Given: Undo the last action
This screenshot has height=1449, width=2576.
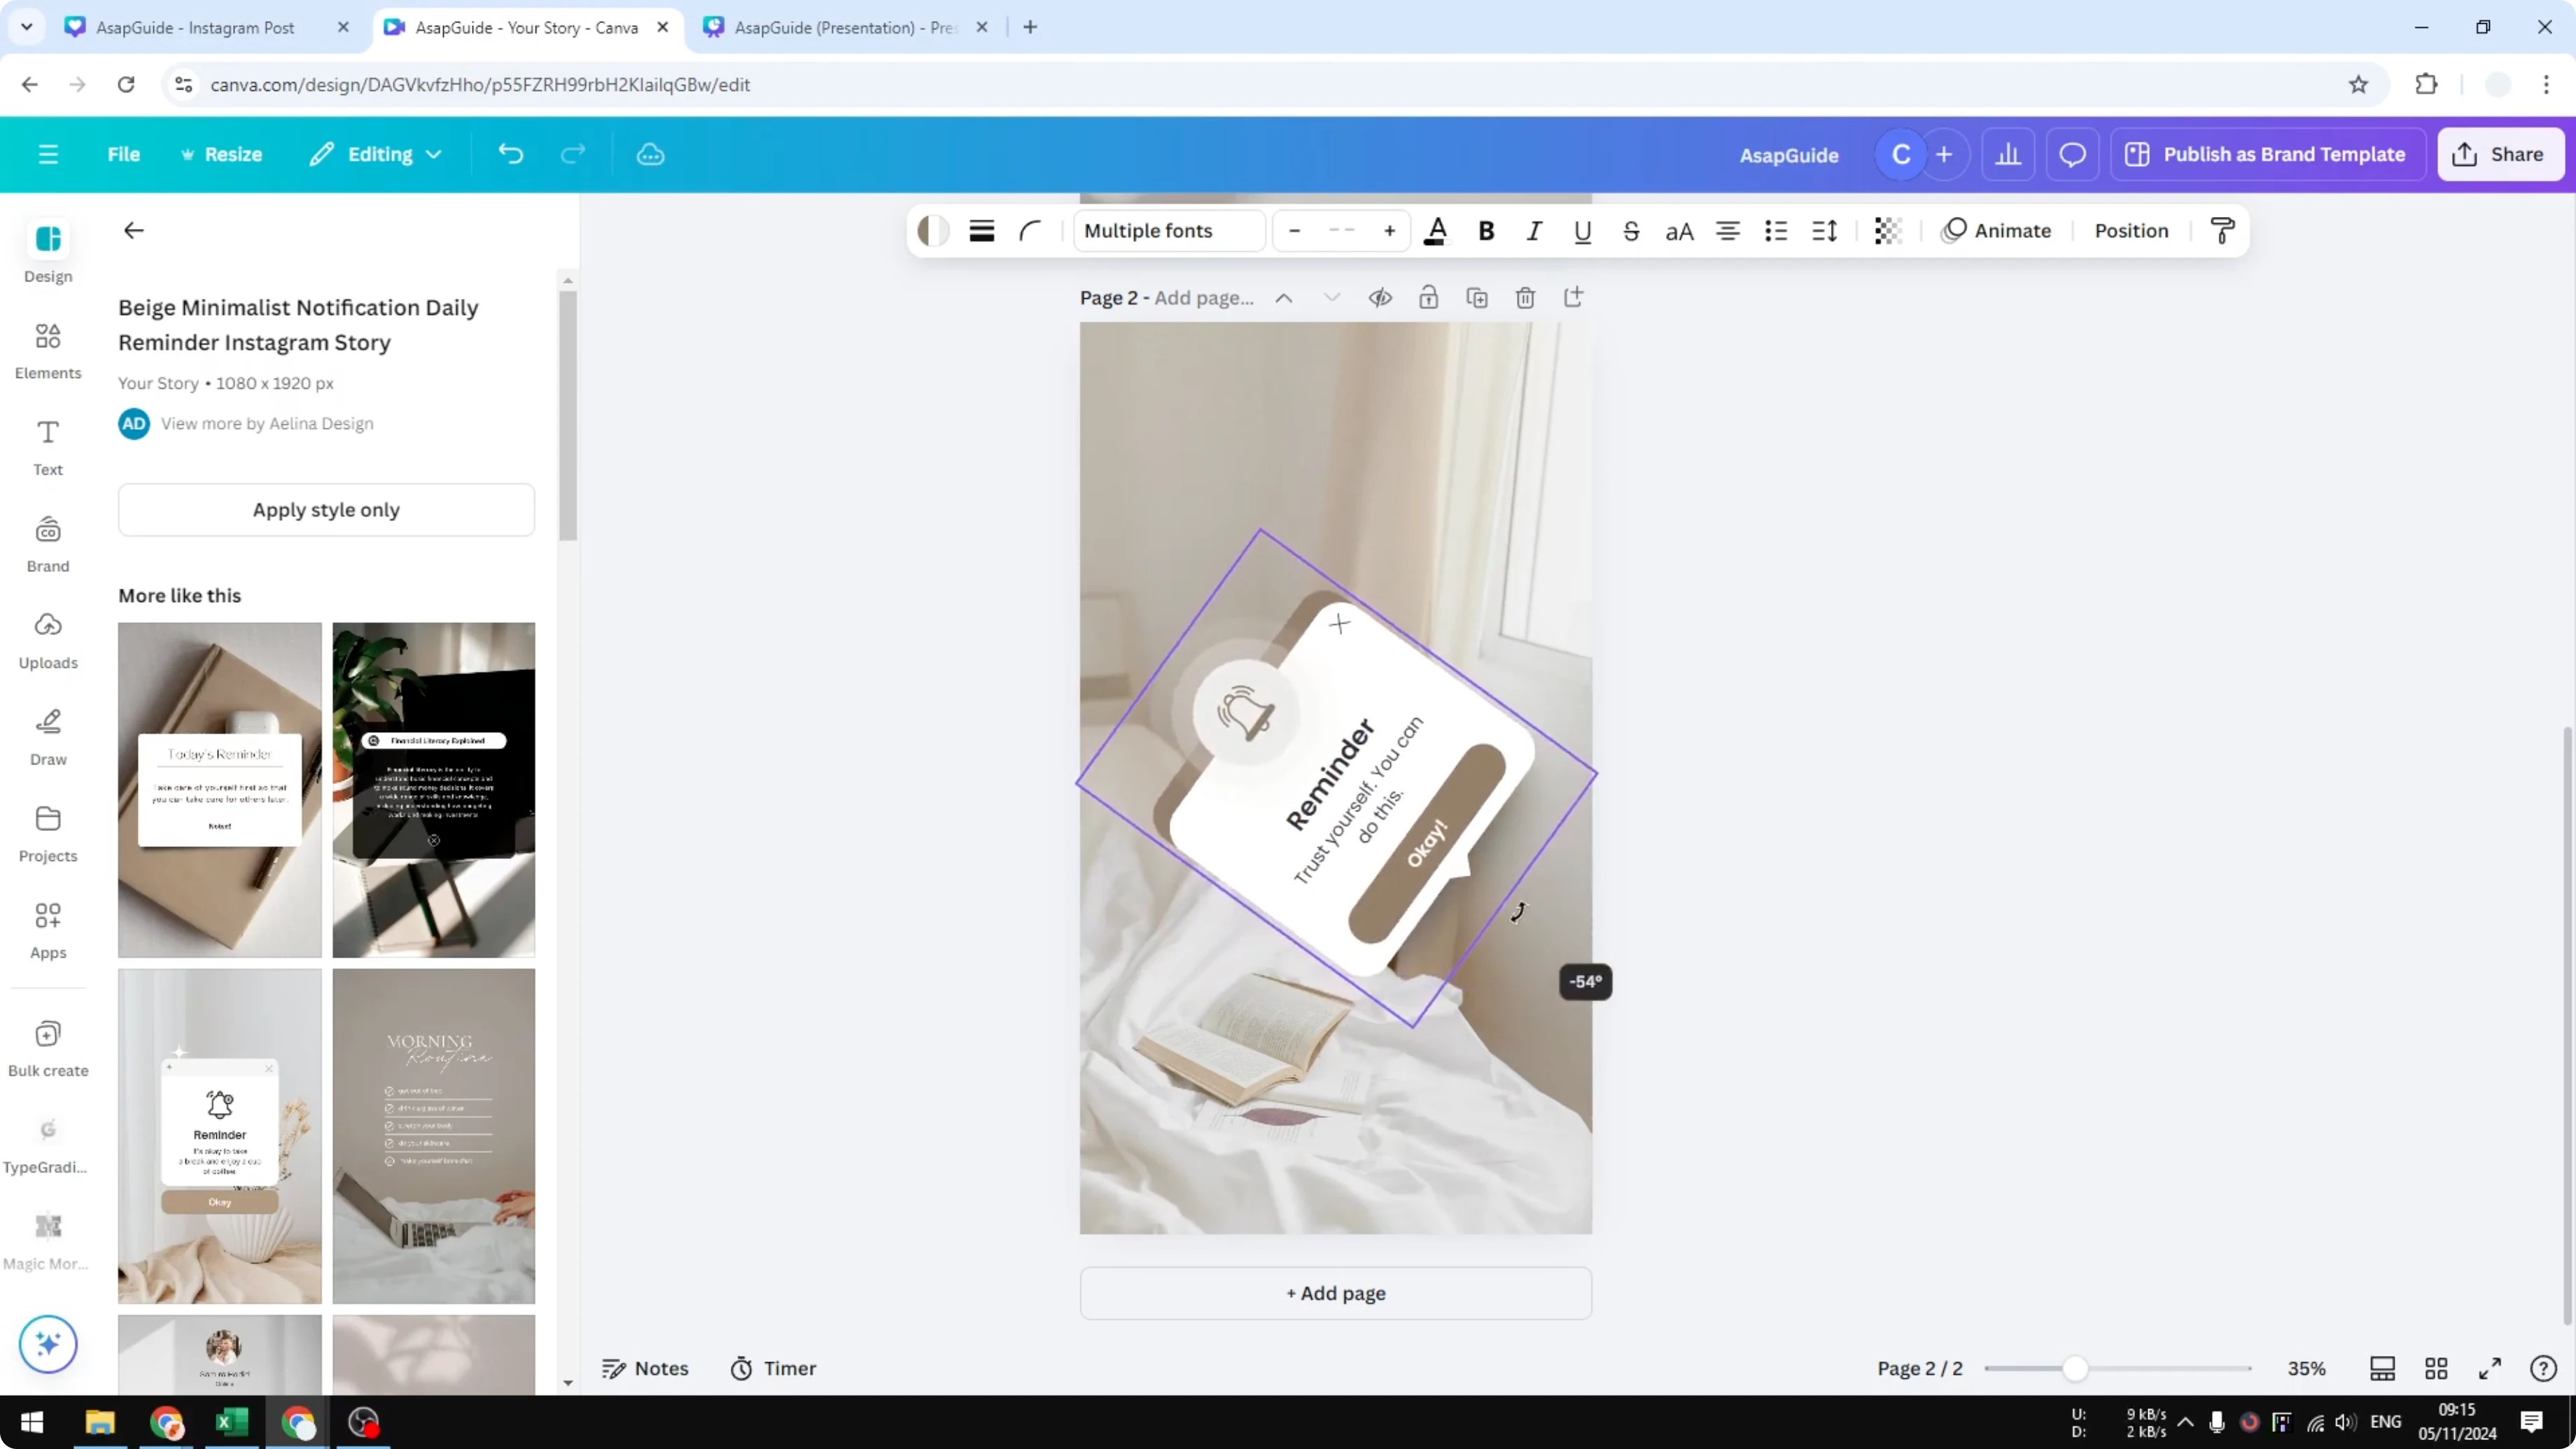Looking at the screenshot, I should 510,154.
